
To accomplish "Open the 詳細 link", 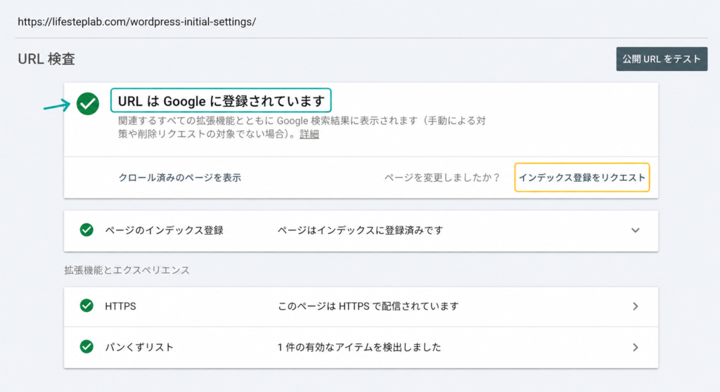I will pyautogui.click(x=309, y=134).
